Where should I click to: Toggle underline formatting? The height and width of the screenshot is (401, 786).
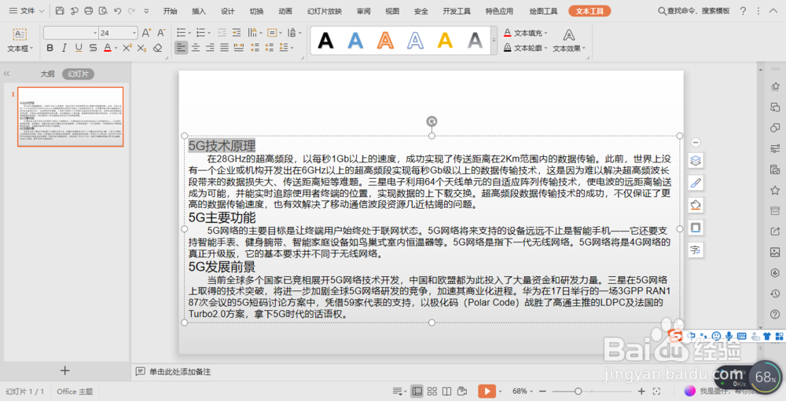[x=79, y=48]
